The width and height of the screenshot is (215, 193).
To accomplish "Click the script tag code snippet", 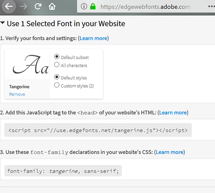I will click(98, 130).
